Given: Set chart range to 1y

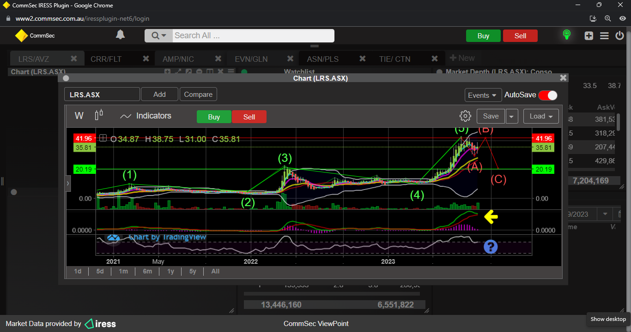Looking at the screenshot, I should click(170, 271).
